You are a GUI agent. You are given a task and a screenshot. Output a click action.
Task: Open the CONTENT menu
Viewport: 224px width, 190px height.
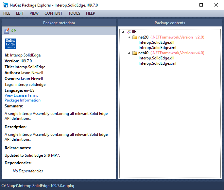coord(53,13)
